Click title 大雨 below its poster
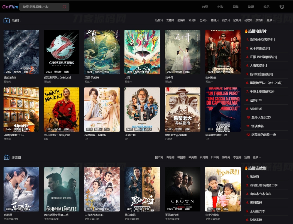Viewport: 293px width, 224px height. click(x=128, y=78)
